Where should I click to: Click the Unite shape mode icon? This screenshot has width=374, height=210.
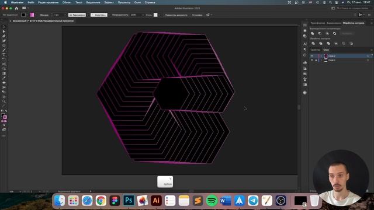coord(313,34)
